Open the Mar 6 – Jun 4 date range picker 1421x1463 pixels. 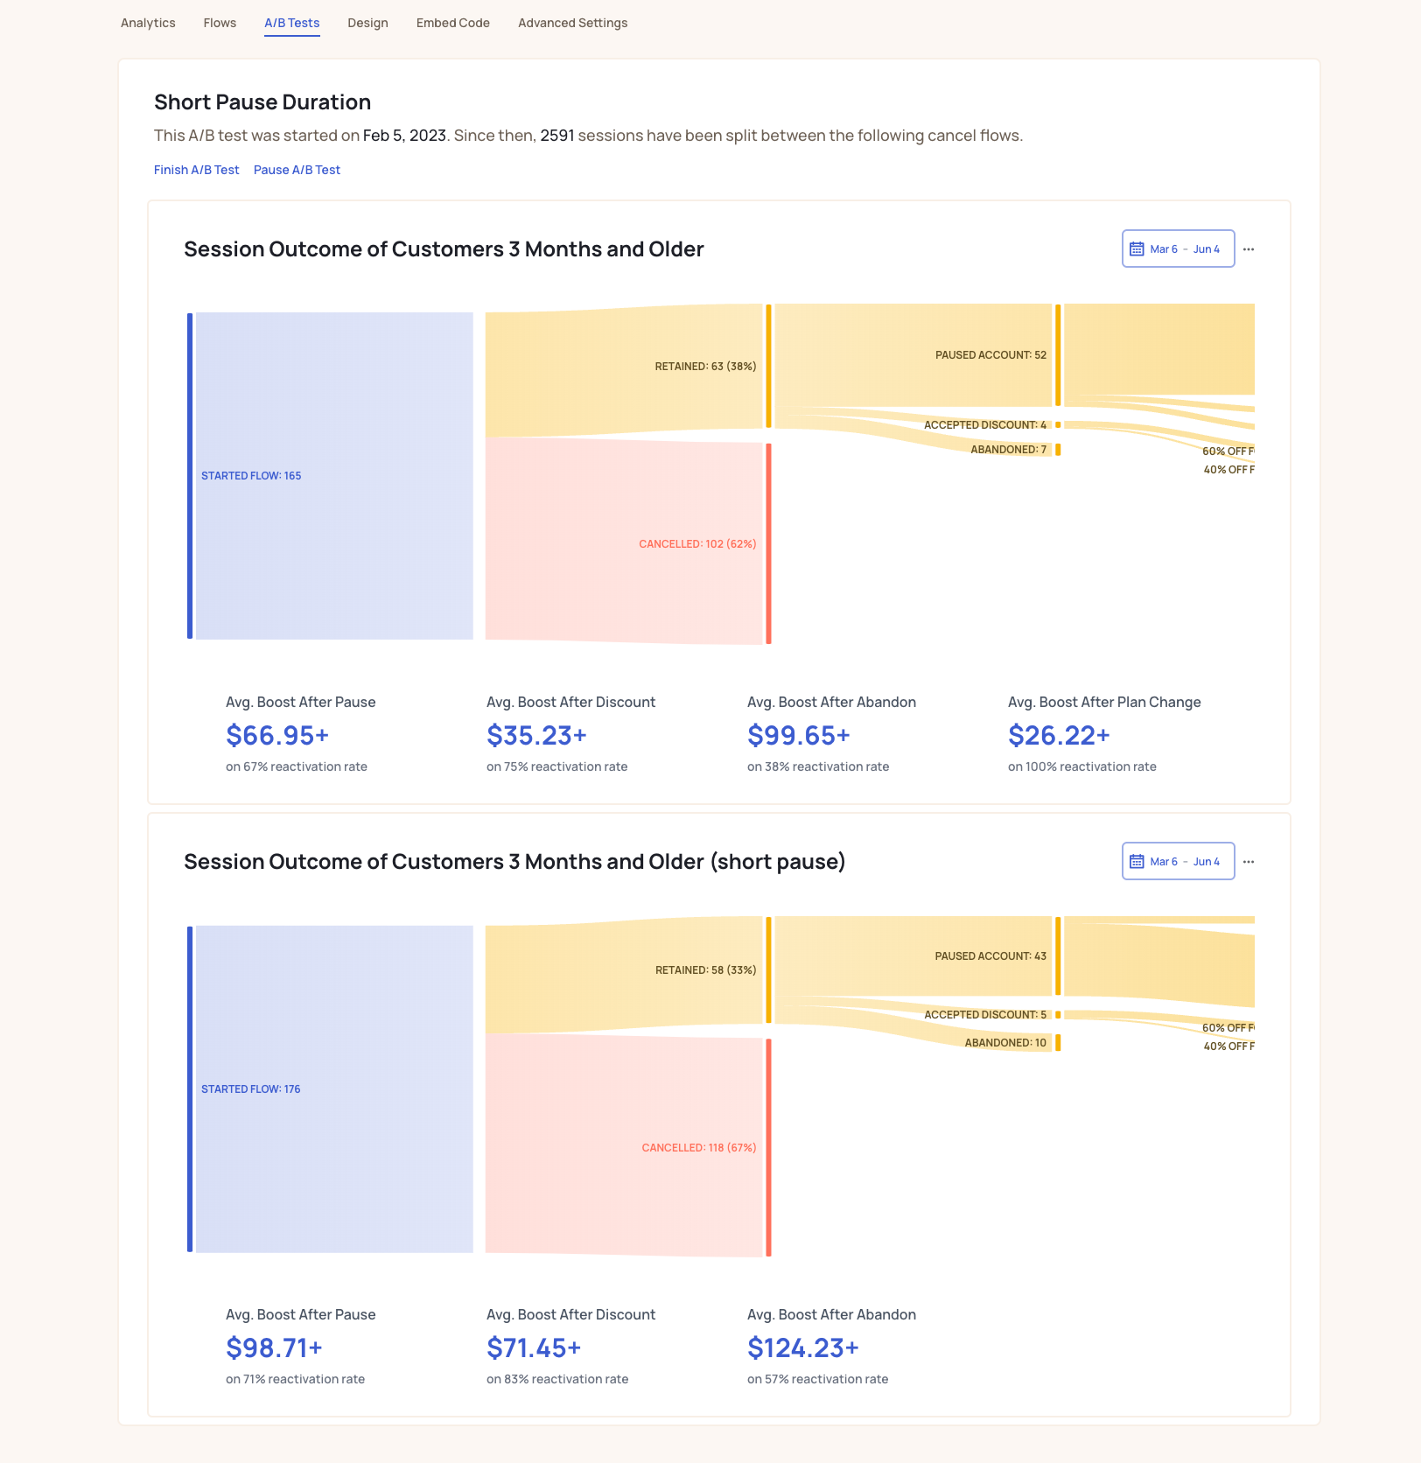click(x=1178, y=248)
